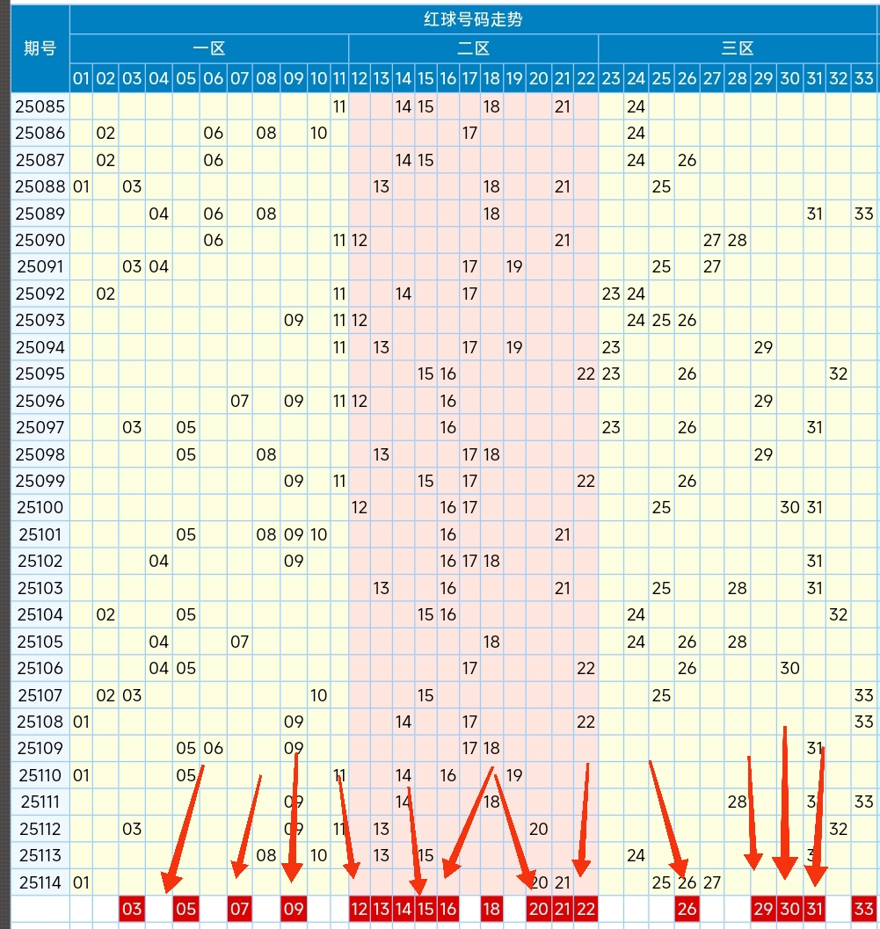The width and height of the screenshot is (880, 929).
Task: Click number 07 in row 25096
Action: pyautogui.click(x=239, y=401)
